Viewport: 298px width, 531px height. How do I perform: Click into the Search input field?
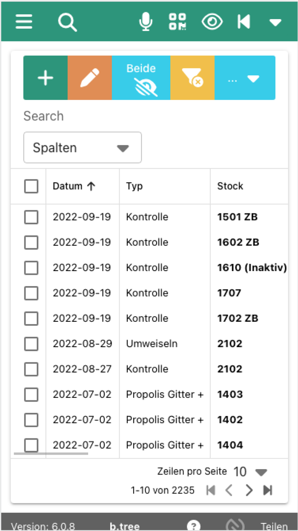85,116
